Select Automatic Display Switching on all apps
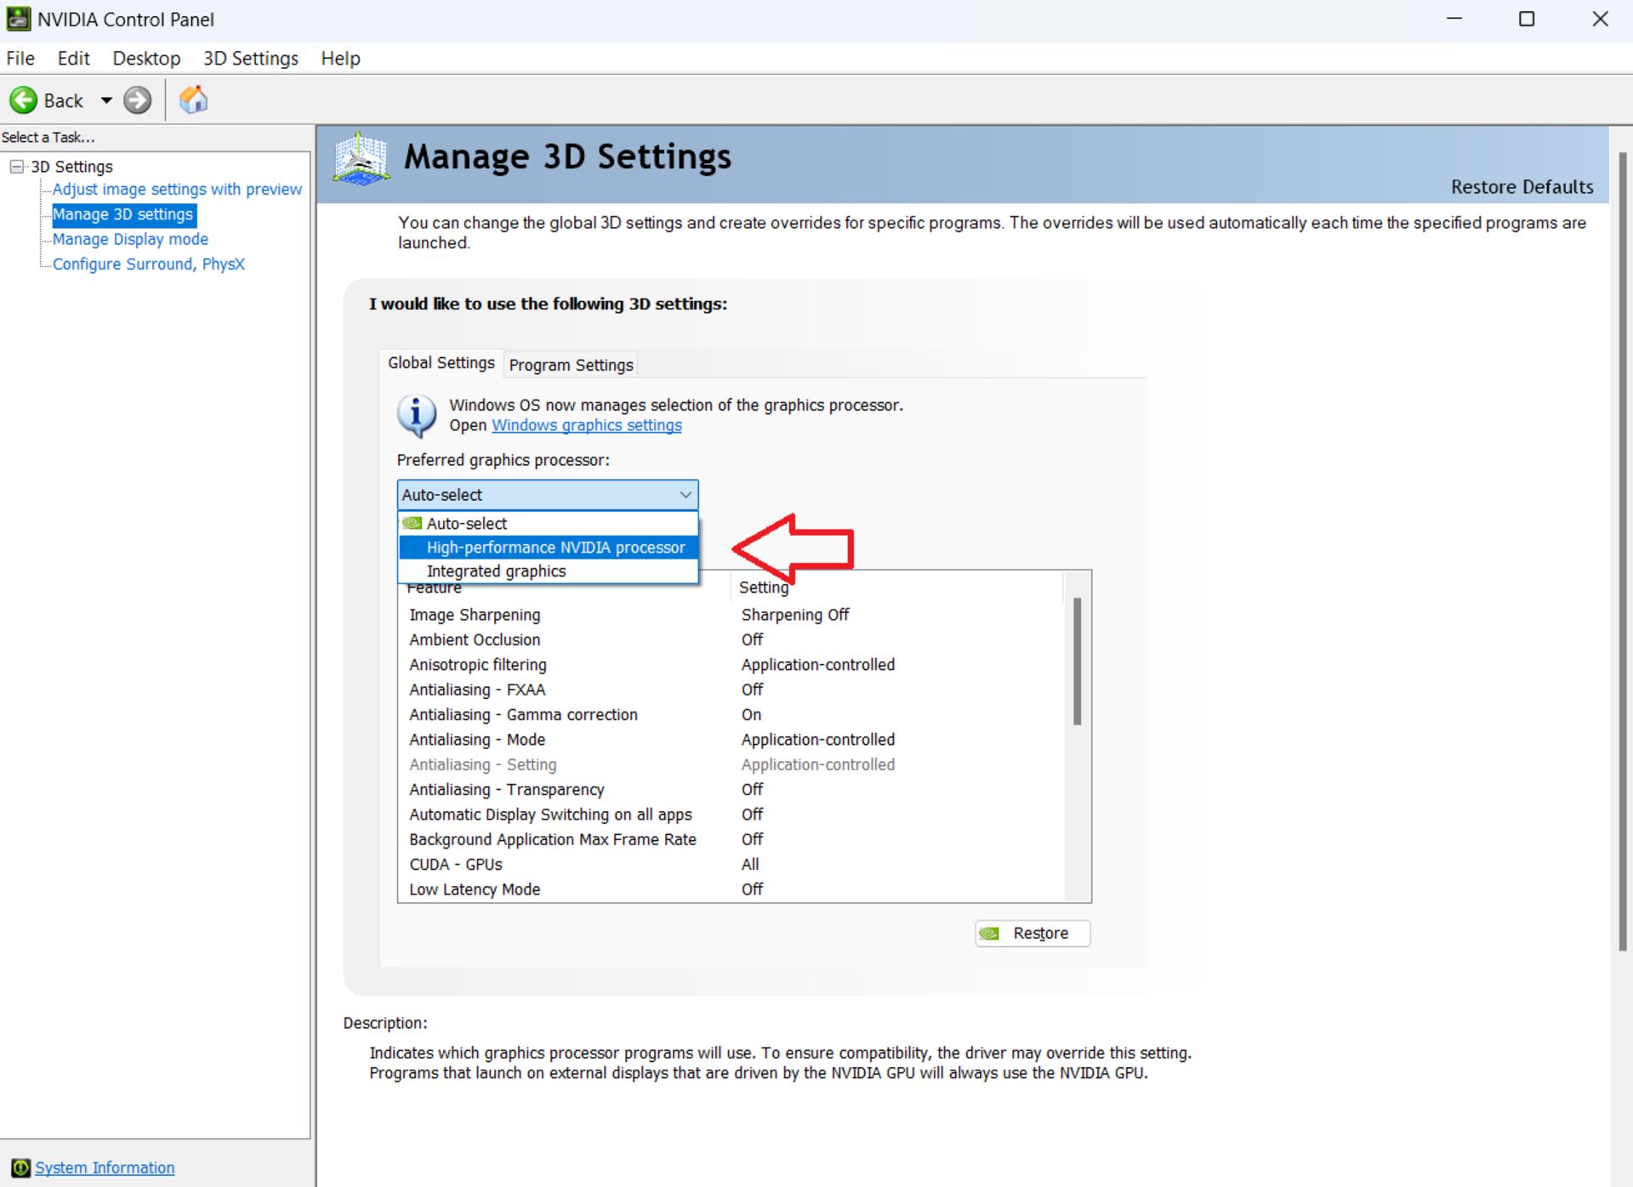Image resolution: width=1633 pixels, height=1187 pixels. [731, 815]
